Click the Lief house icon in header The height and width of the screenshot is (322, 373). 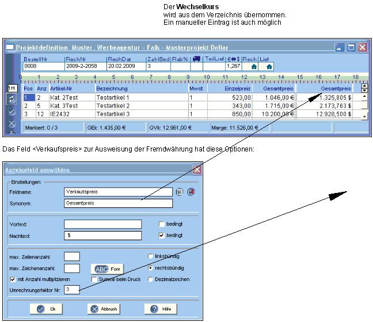pyautogui.click(x=269, y=67)
